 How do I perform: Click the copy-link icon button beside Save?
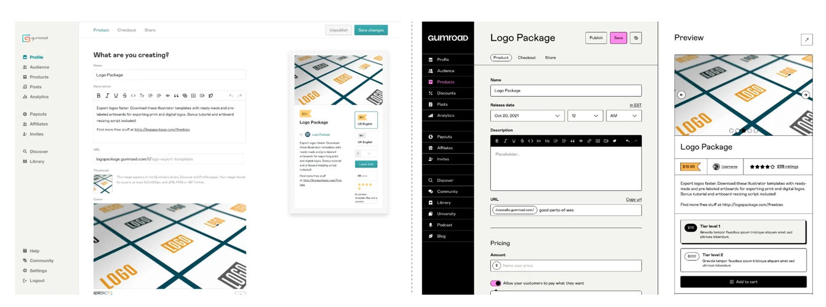coord(635,38)
